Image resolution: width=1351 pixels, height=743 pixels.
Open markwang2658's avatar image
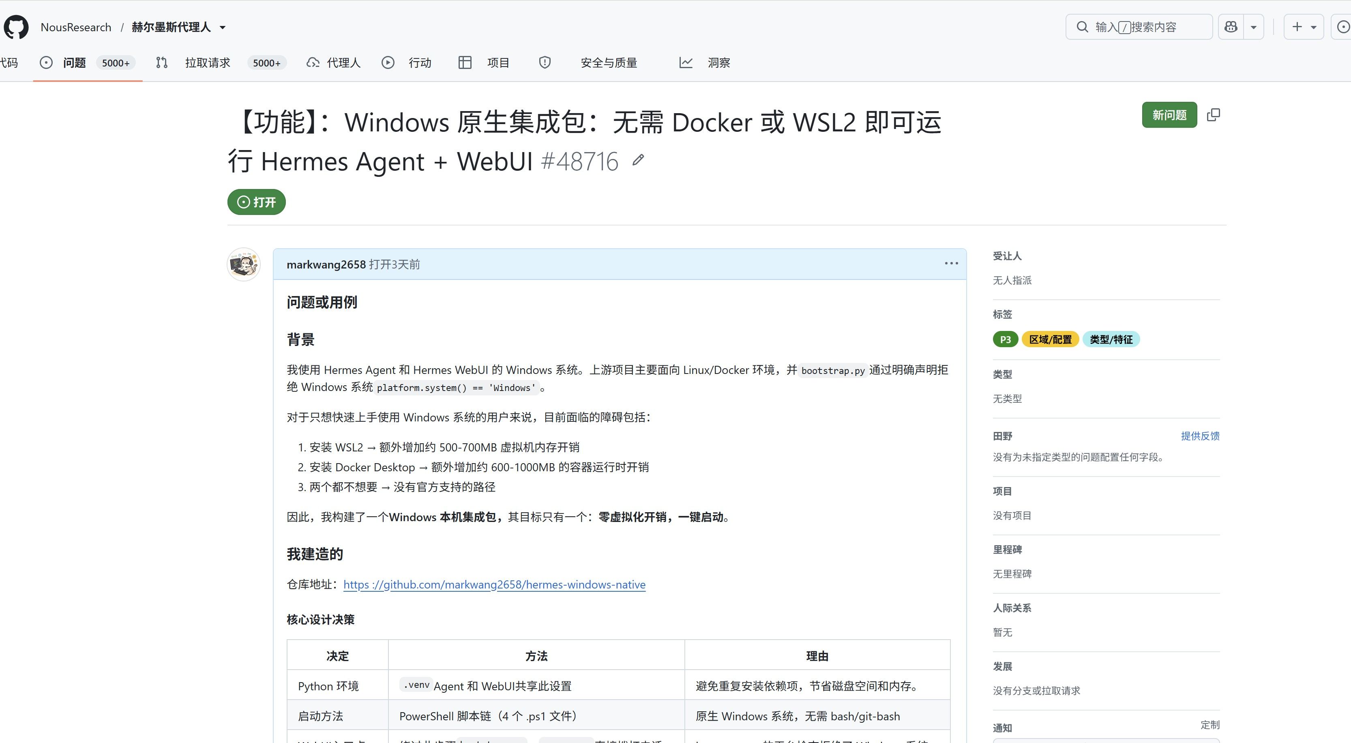(244, 264)
